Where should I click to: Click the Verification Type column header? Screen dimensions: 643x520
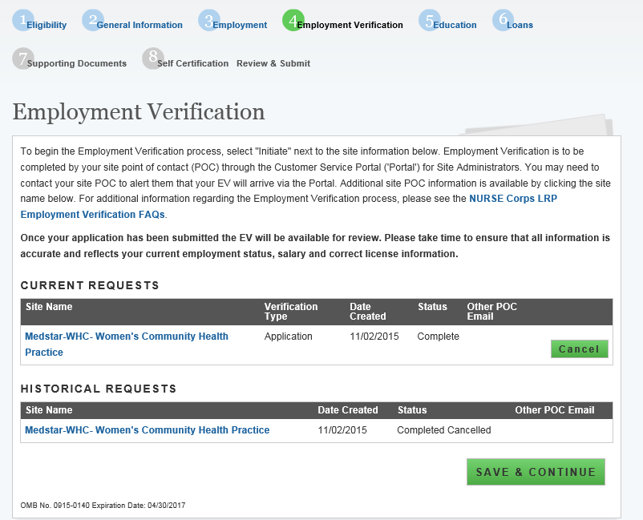point(291,312)
